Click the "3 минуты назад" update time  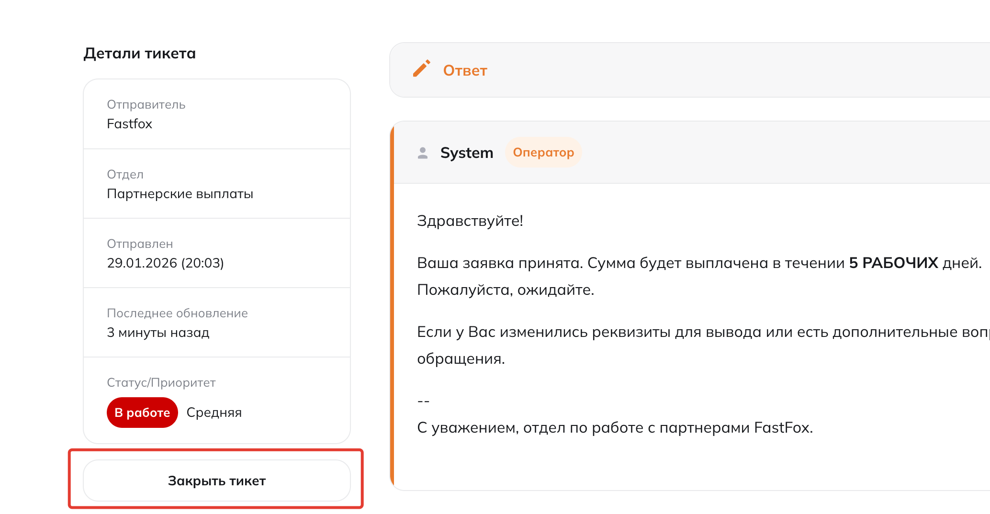[x=158, y=333]
